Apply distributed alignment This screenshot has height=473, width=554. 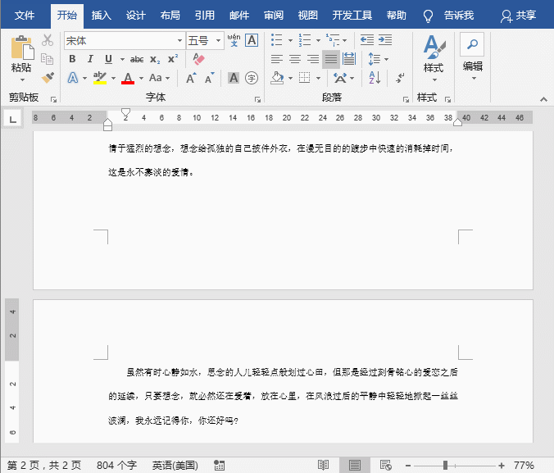[x=349, y=59]
